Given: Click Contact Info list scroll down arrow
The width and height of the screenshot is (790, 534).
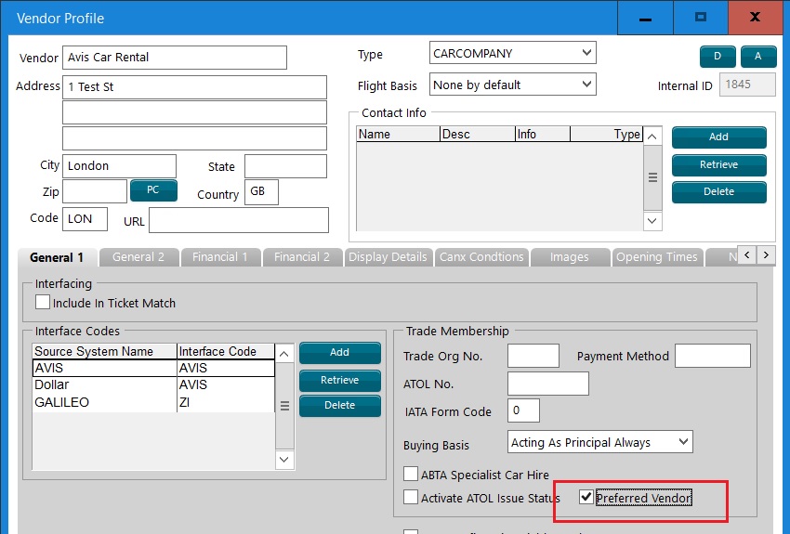Looking at the screenshot, I should coord(652,221).
